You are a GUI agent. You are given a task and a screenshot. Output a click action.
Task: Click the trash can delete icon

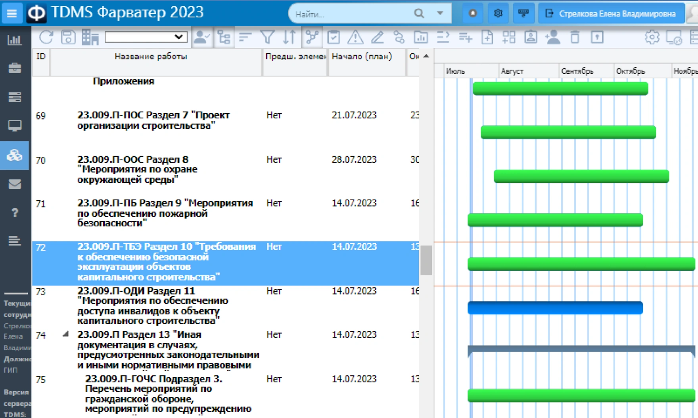pos(575,37)
